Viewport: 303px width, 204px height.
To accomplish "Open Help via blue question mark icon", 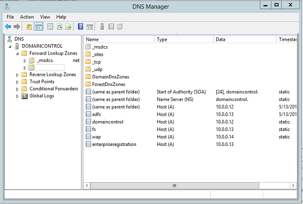I will (x=81, y=26).
